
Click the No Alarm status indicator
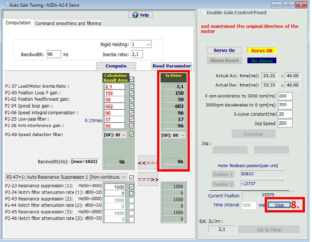coord(261,60)
